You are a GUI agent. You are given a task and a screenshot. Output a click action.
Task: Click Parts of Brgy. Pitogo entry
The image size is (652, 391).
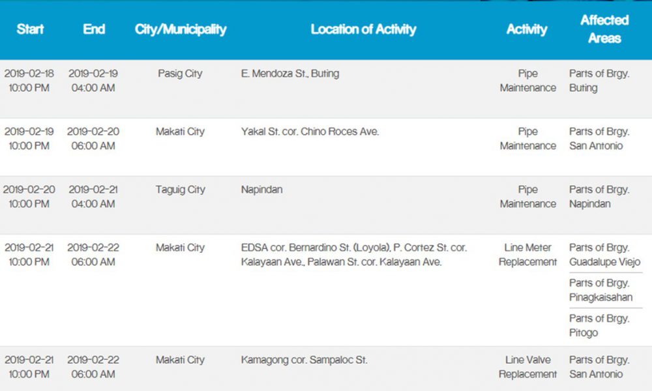(599, 325)
